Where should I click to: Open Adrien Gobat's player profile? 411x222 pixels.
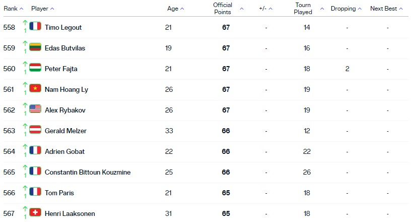click(x=65, y=151)
